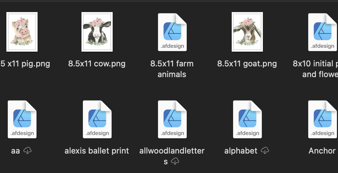Select the pig.png image thumbnail
This screenshot has height=173, width=338.
(x=22, y=32)
